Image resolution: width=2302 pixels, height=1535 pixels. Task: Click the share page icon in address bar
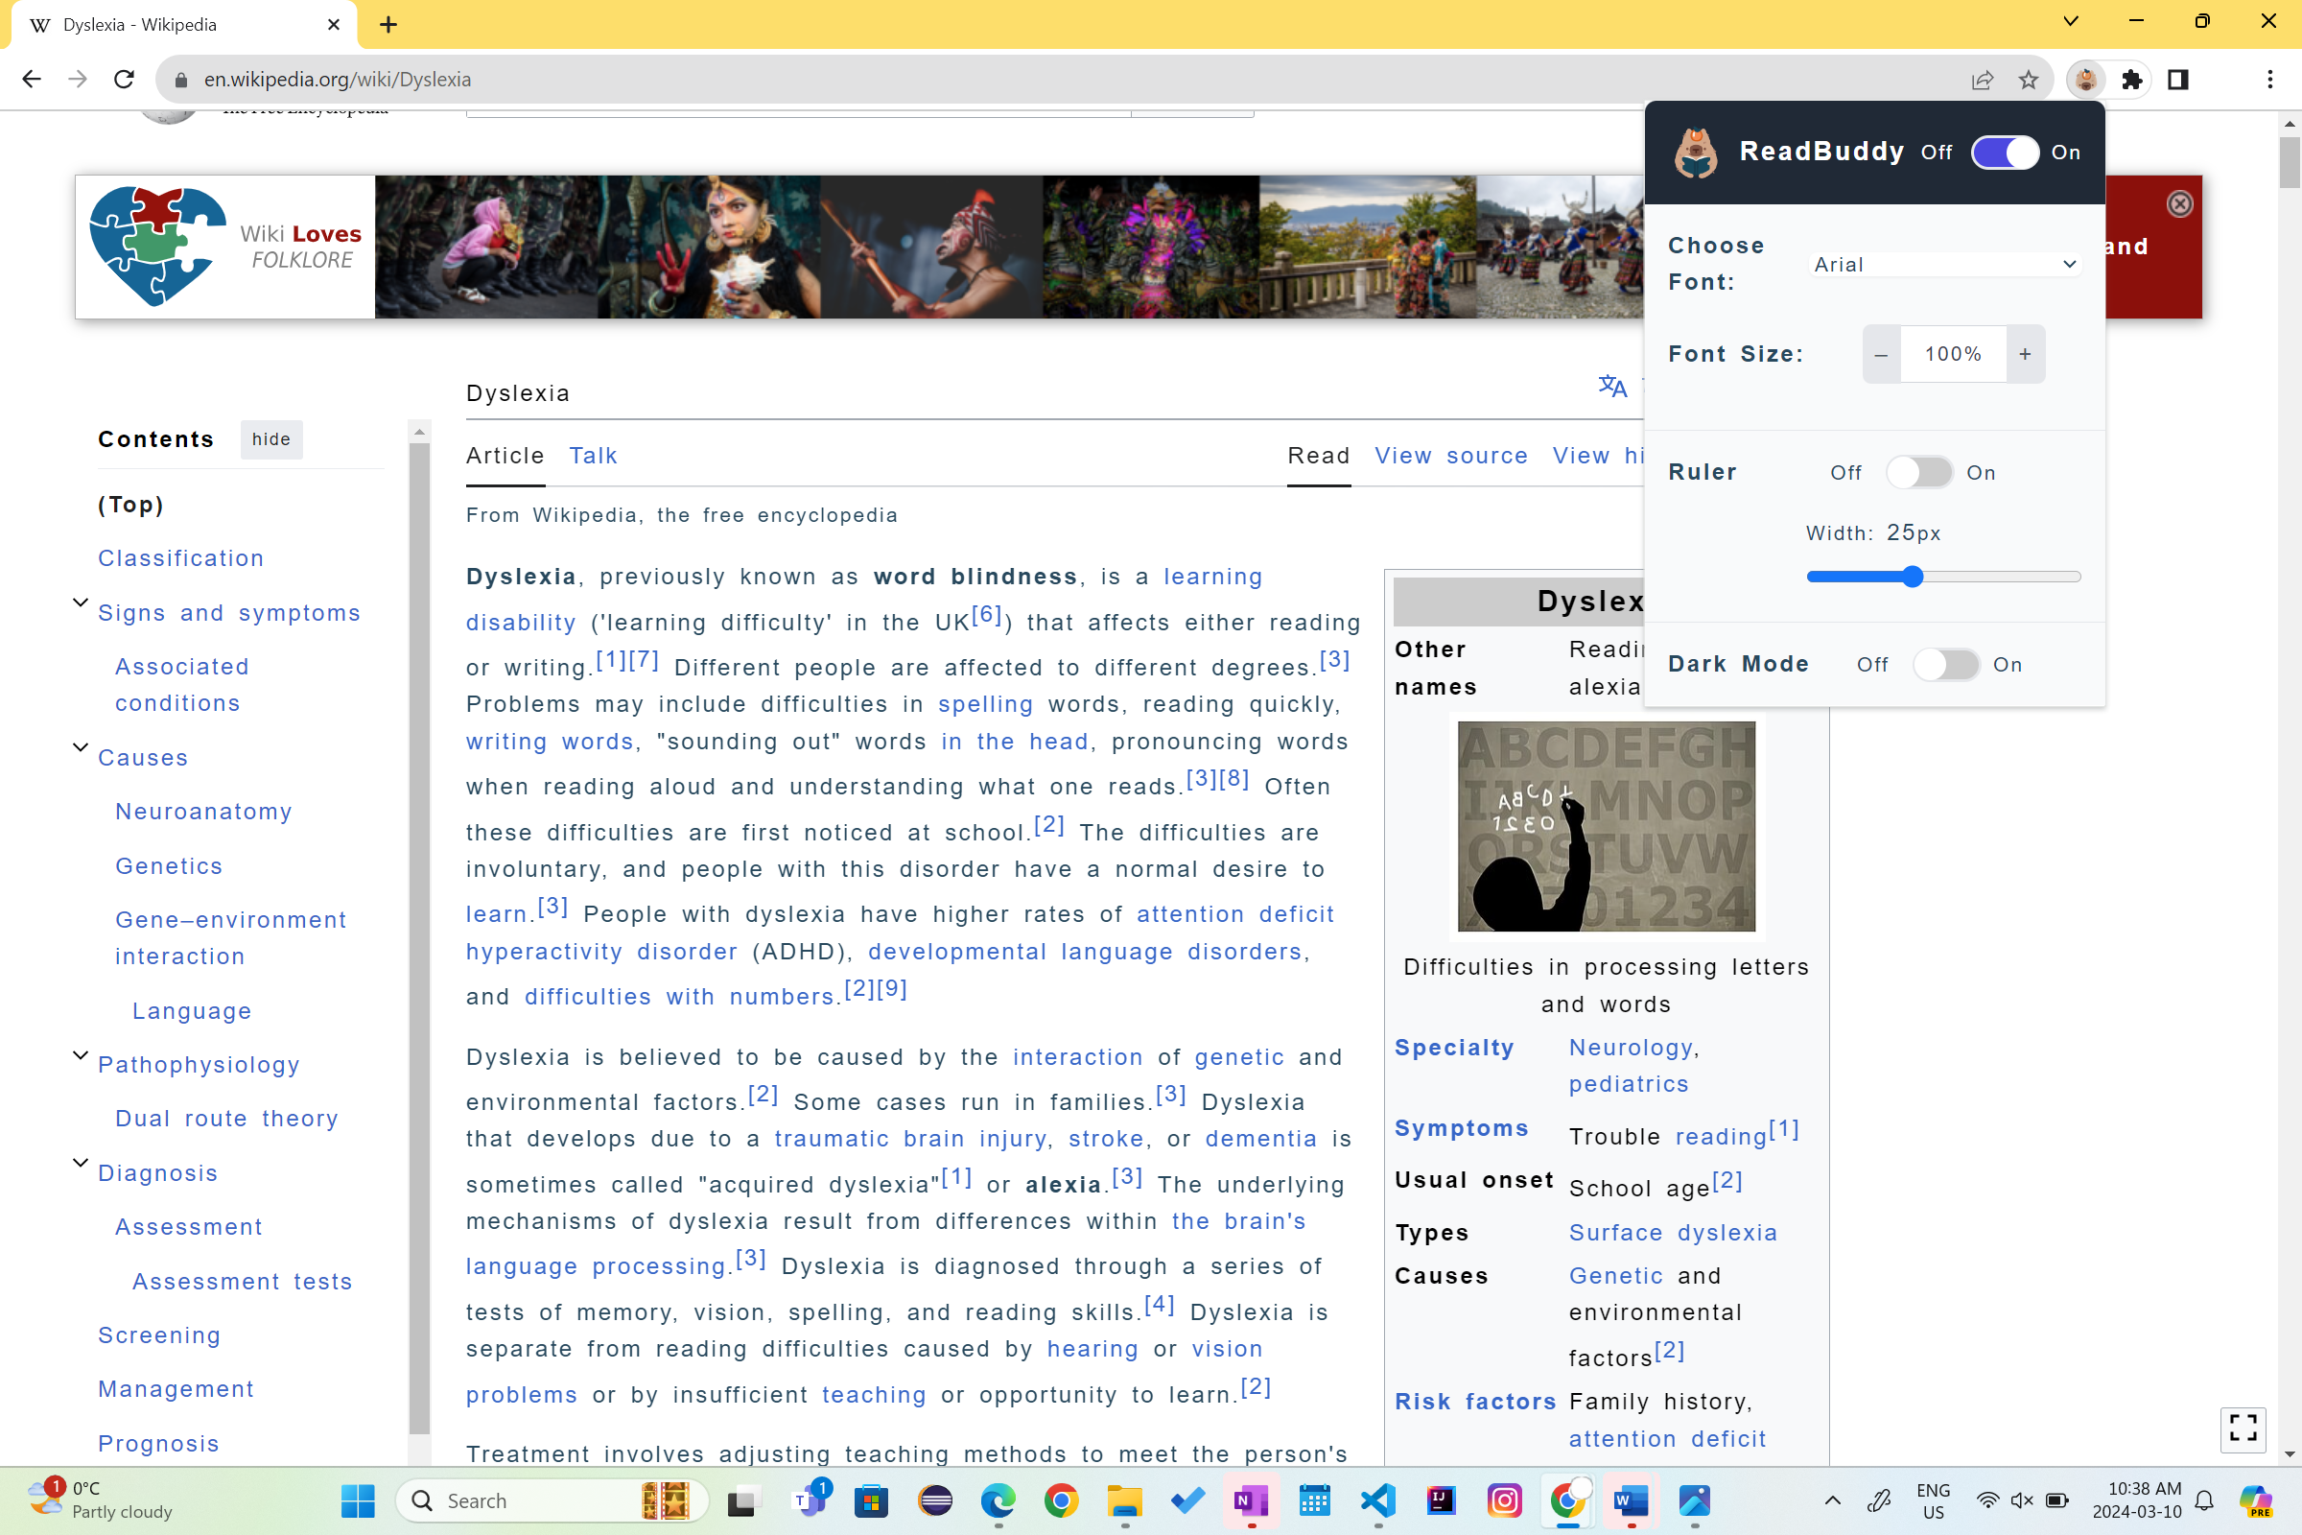tap(1982, 80)
